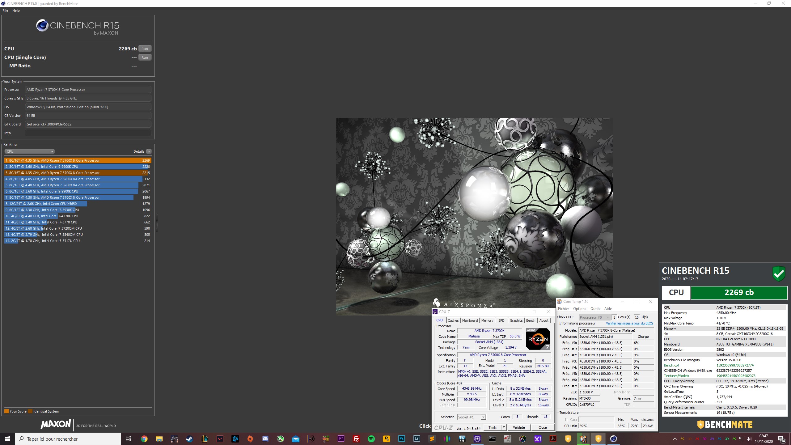The height and width of the screenshot is (445, 791).
Task: Switch to Cinebench taskbar icon
Action: (614, 439)
